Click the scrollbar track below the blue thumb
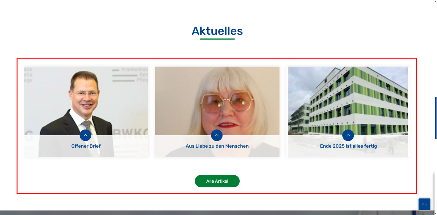 coord(436,175)
